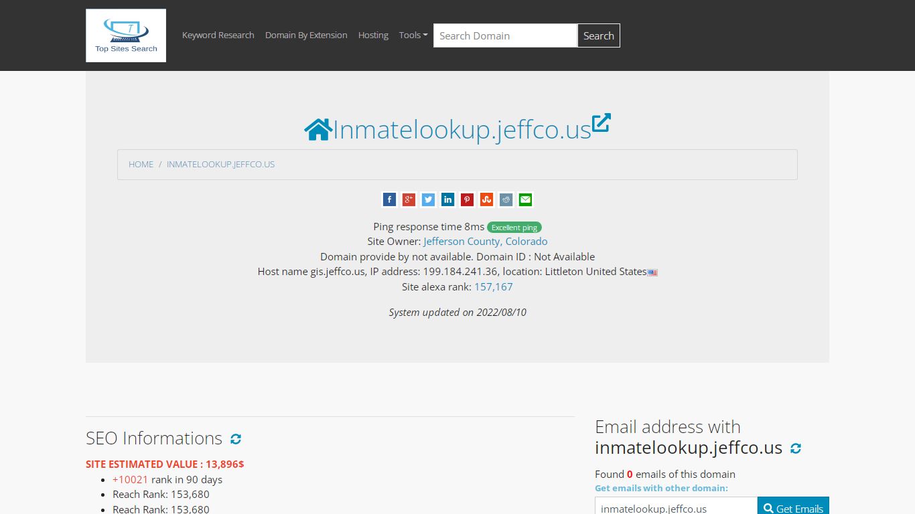Share page on Reddit
This screenshot has width=915, height=514.
point(506,199)
